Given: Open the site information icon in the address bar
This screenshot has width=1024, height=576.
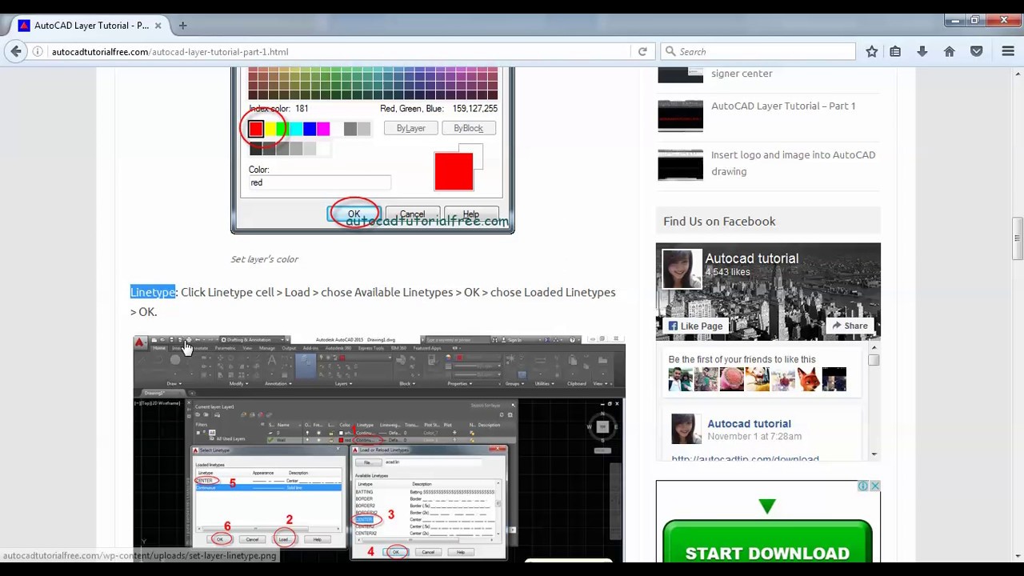Looking at the screenshot, I should pyautogui.click(x=38, y=51).
